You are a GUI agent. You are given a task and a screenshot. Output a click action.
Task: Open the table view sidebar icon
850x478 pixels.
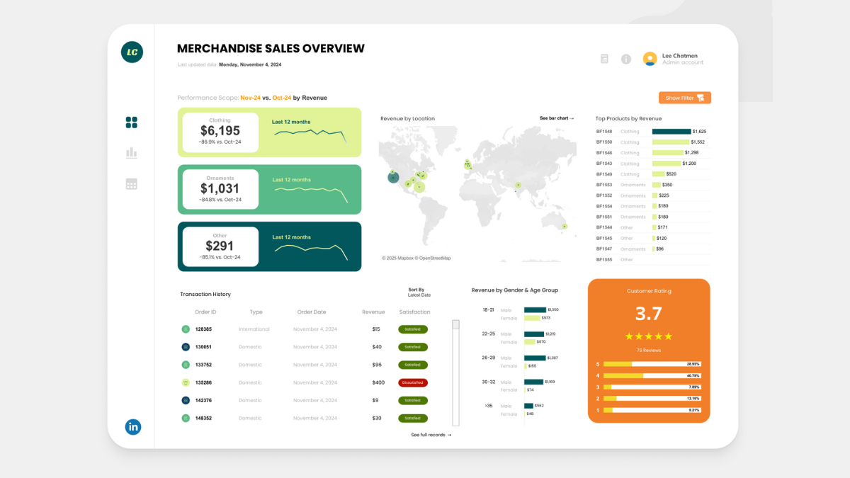coord(131,184)
